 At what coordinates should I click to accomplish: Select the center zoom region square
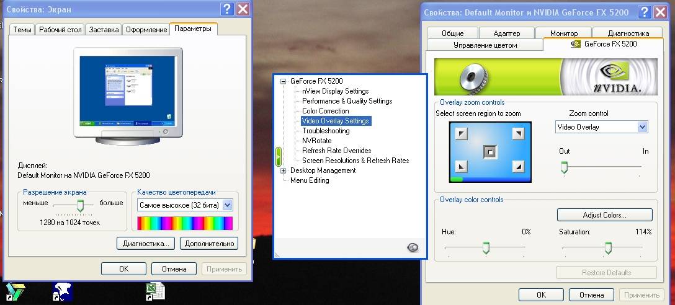490,151
